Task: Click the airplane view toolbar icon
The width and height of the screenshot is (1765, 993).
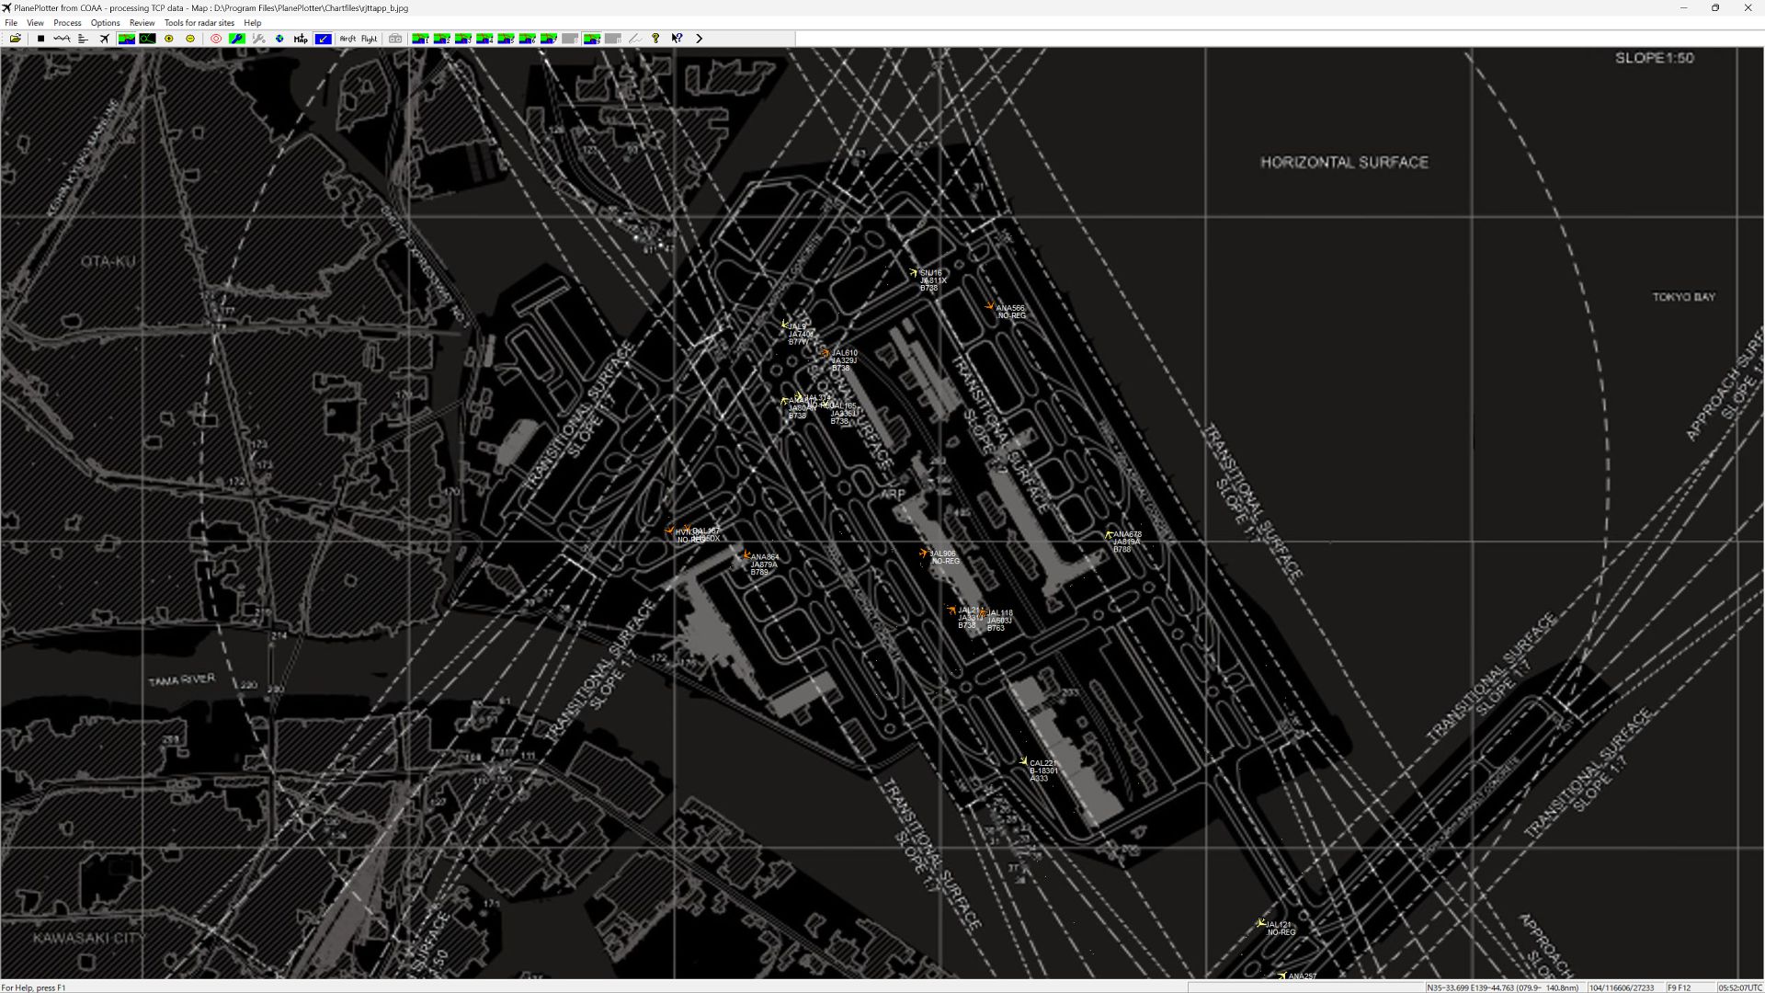Action: [105, 39]
